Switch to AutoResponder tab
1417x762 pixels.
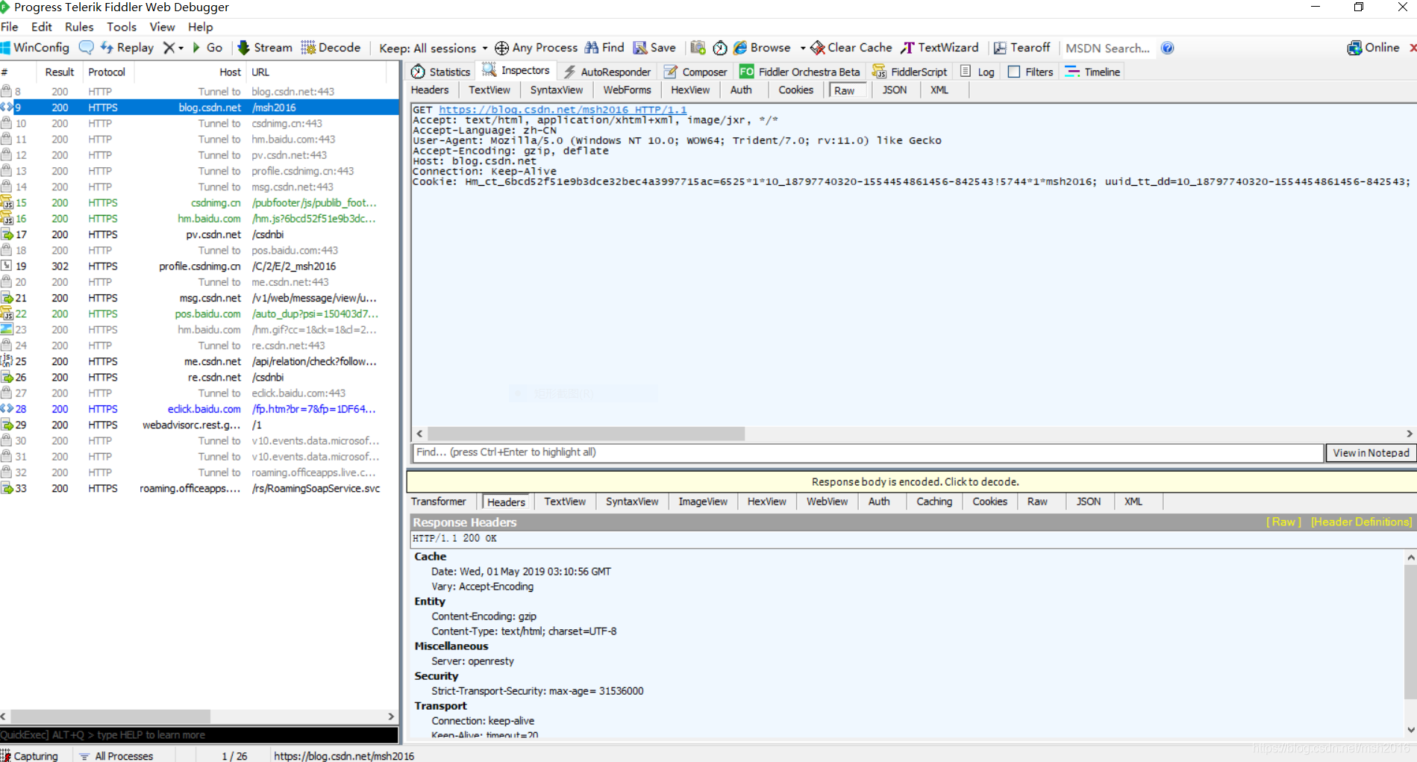607,72
